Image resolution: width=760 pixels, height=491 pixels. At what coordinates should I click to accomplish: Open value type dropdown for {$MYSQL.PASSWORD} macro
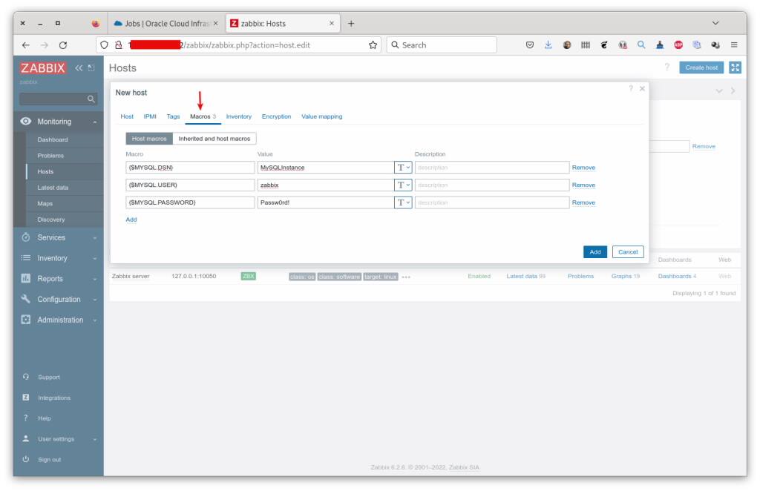point(403,202)
